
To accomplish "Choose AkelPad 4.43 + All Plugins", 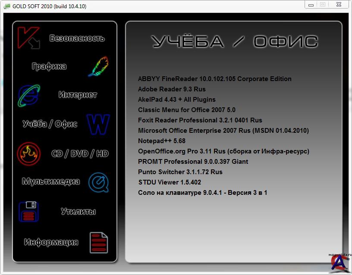I will click(x=177, y=100).
